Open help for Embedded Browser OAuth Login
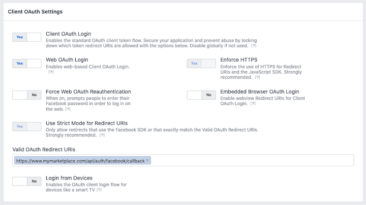Image resolution: width=366 pixels, height=205 pixels. 253,103
